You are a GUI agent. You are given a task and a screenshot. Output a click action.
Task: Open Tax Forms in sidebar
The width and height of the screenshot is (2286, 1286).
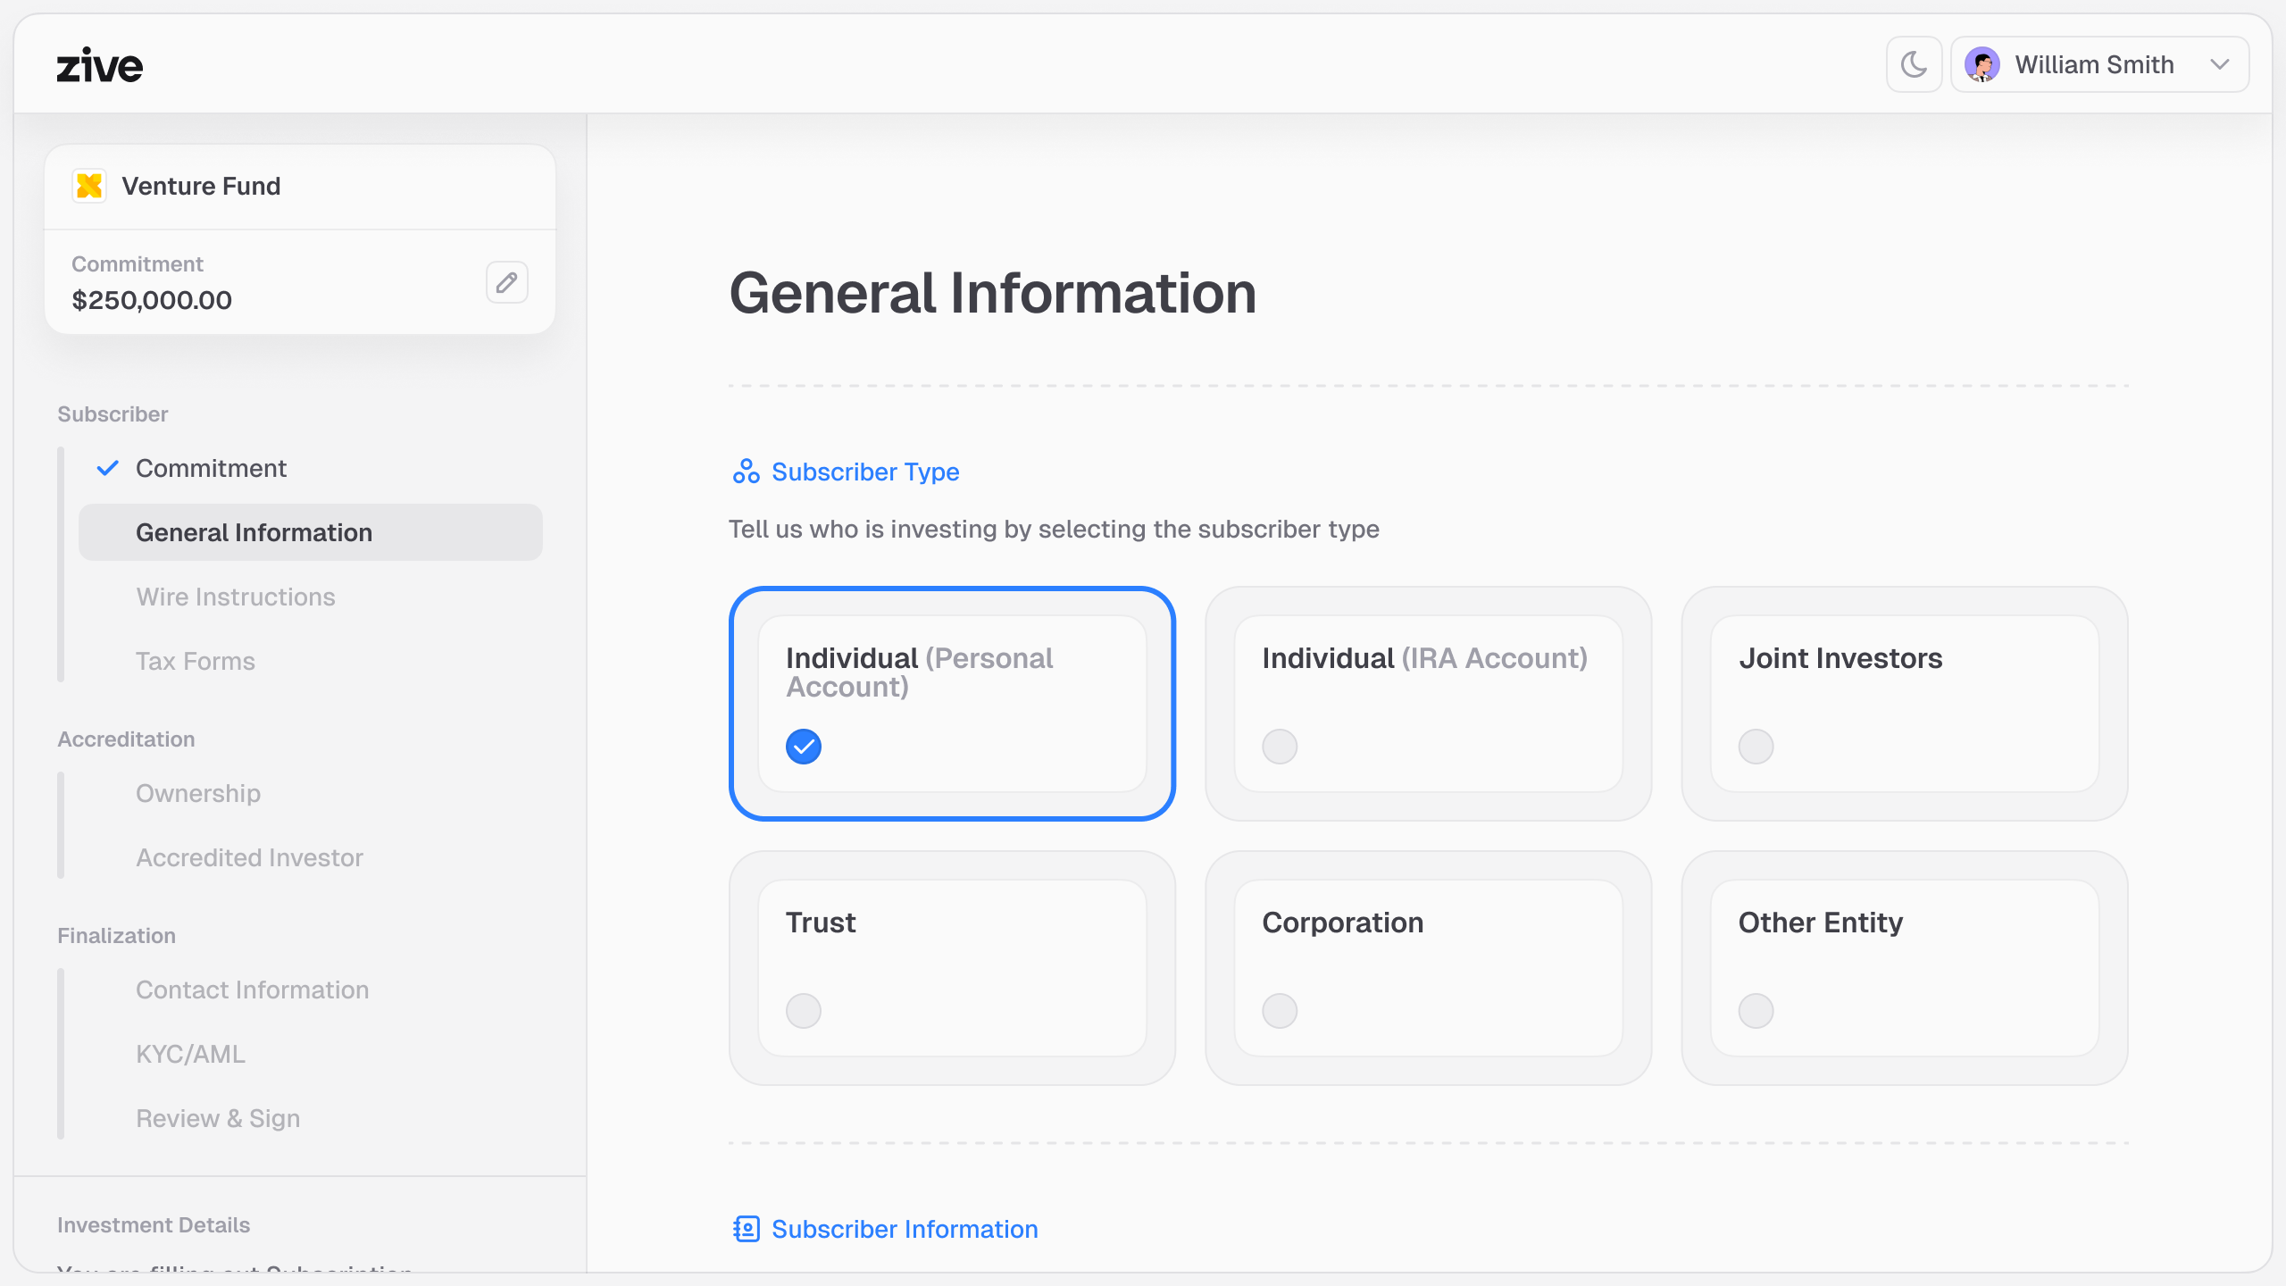pos(196,661)
